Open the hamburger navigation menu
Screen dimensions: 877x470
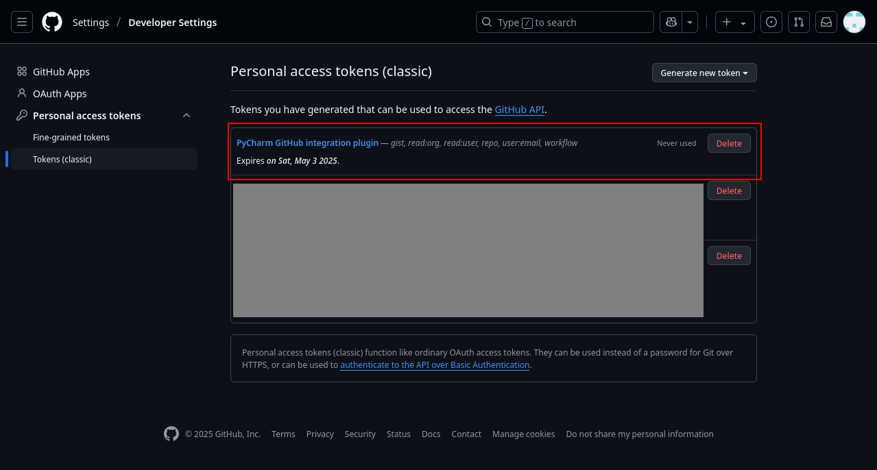pos(22,22)
